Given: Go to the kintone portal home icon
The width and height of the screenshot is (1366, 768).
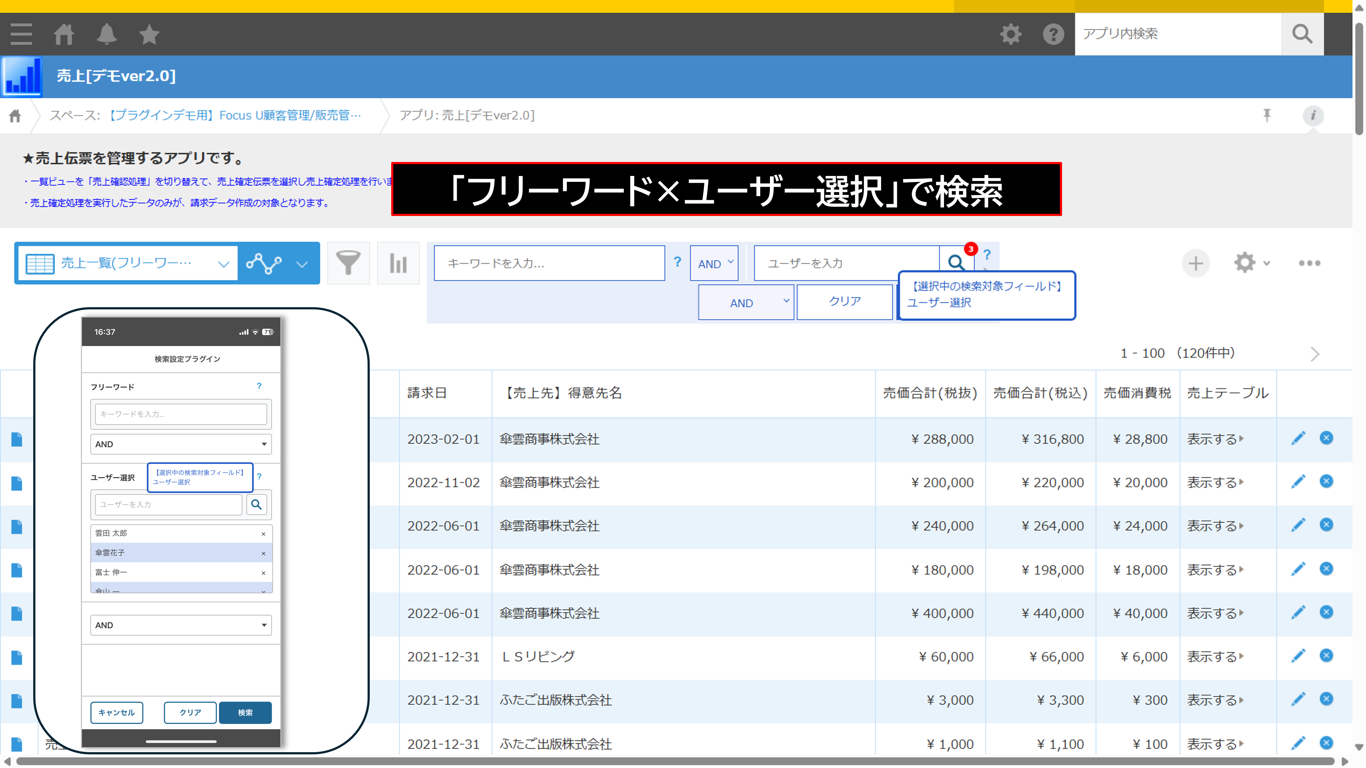Looking at the screenshot, I should [64, 34].
